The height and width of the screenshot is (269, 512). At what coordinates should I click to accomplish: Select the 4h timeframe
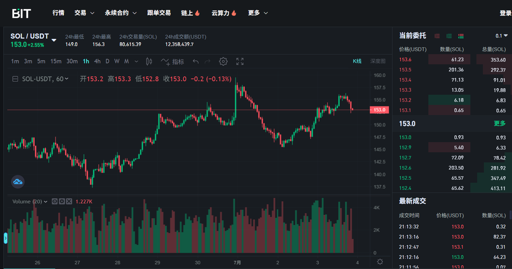pos(97,61)
